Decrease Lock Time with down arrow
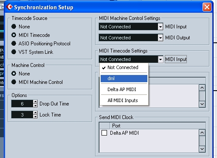217x158 pixels. (35, 116)
